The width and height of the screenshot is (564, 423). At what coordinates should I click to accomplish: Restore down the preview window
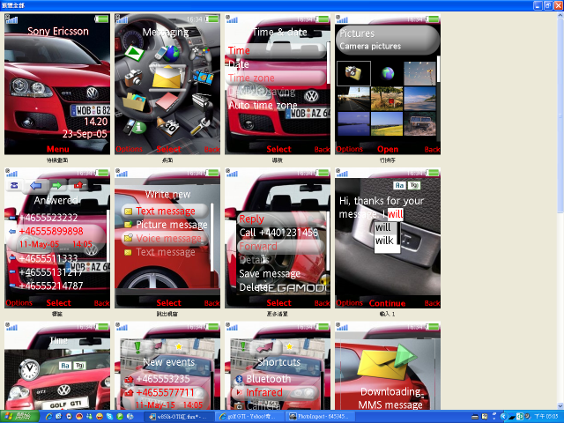pos(548,5)
